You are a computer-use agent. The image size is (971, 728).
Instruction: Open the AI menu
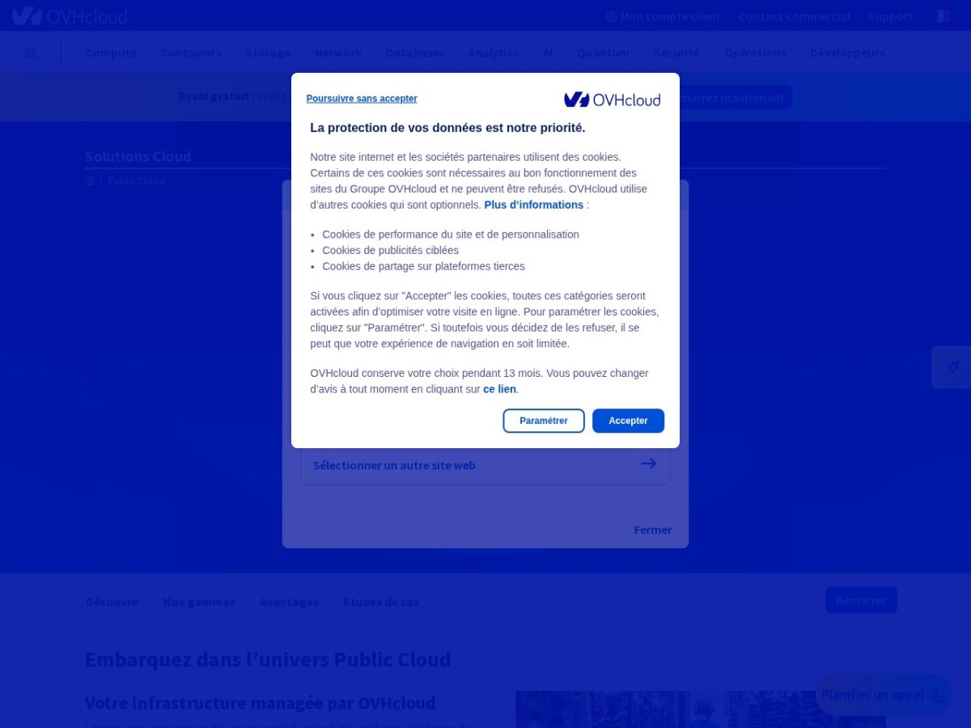coord(548,53)
